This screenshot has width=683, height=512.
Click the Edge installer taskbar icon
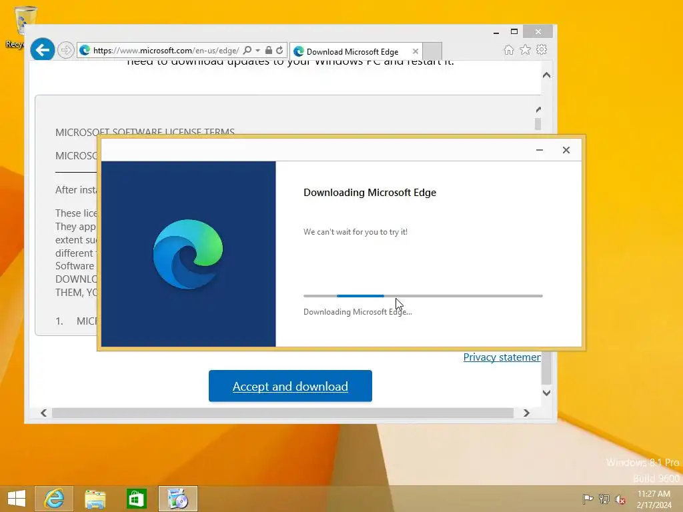[177, 499]
